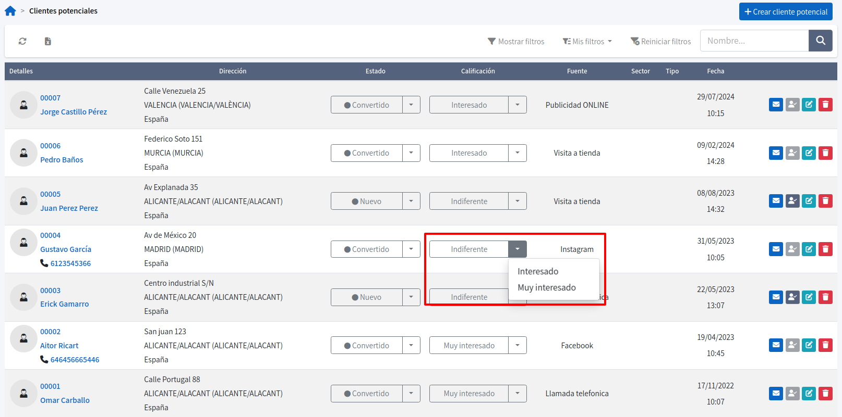Viewport: 842px width, 417px height.
Task: Delete lead Jorge Castillo Pérez
Action: 825,105
